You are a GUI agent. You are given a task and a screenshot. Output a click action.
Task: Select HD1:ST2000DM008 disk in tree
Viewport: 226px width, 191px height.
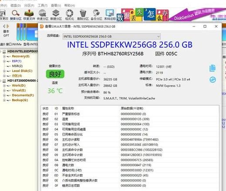point(23,81)
